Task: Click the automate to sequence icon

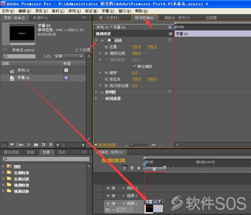Action: pos(21,145)
